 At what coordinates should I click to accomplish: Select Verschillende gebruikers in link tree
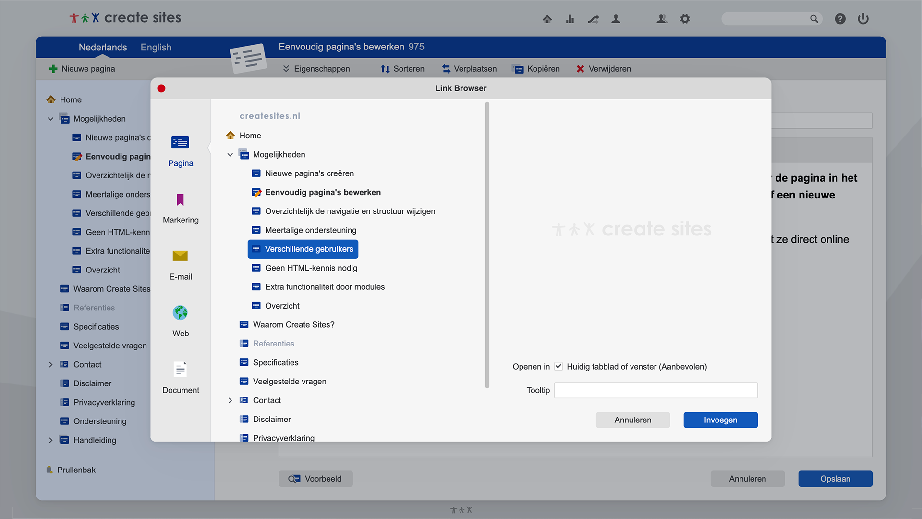[x=303, y=249]
